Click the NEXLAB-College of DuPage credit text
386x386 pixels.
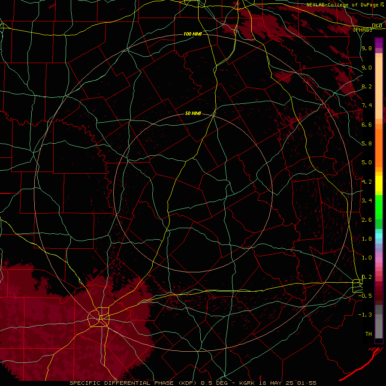pos(342,5)
